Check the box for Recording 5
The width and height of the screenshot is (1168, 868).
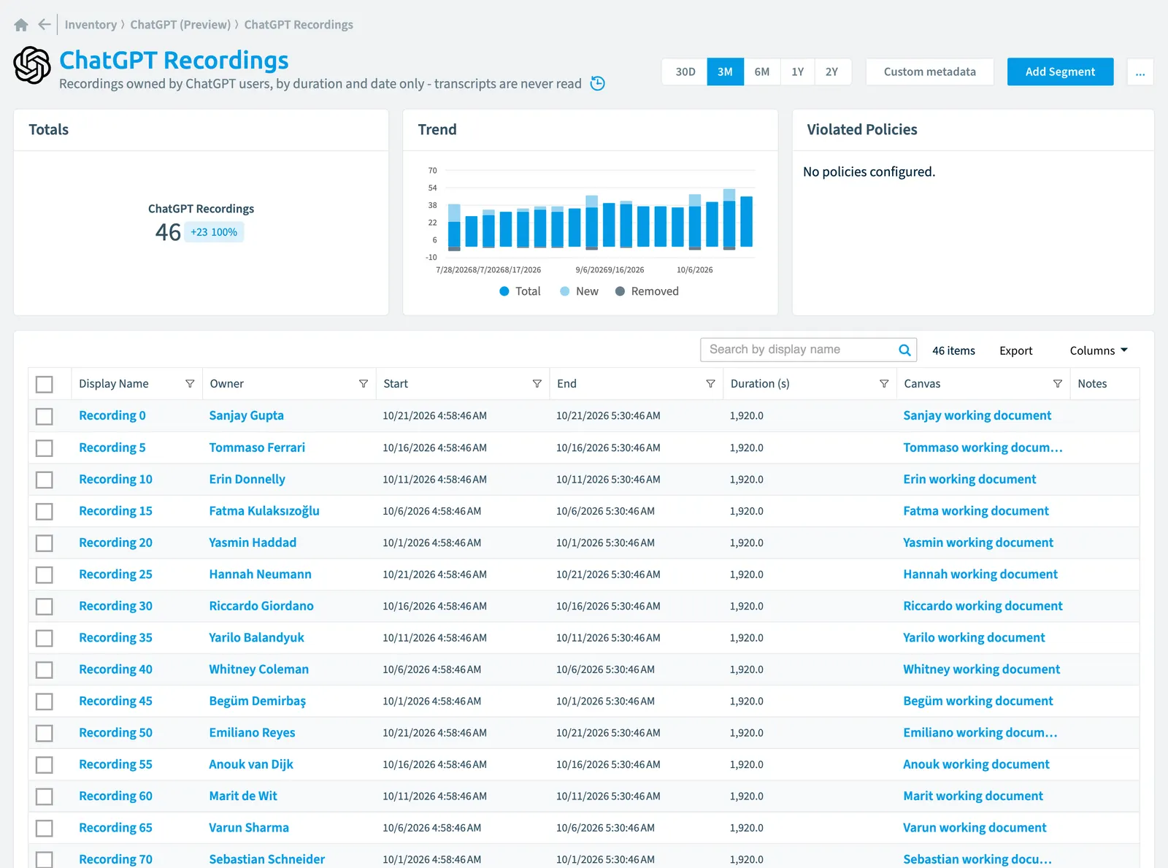coord(45,448)
